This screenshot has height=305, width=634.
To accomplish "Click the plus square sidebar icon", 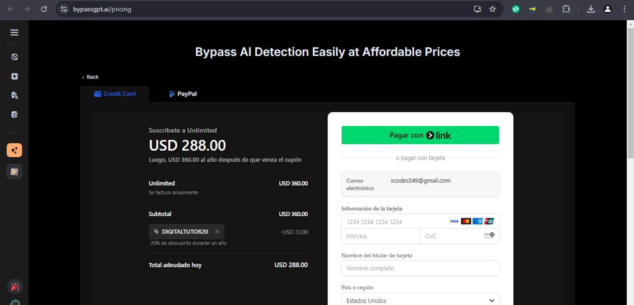I will tap(14, 76).
